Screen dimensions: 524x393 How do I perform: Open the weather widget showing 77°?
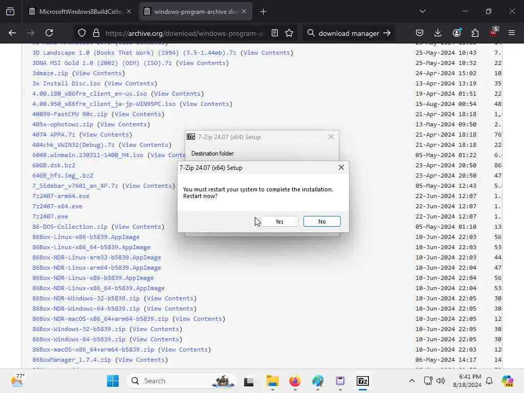coord(17,380)
